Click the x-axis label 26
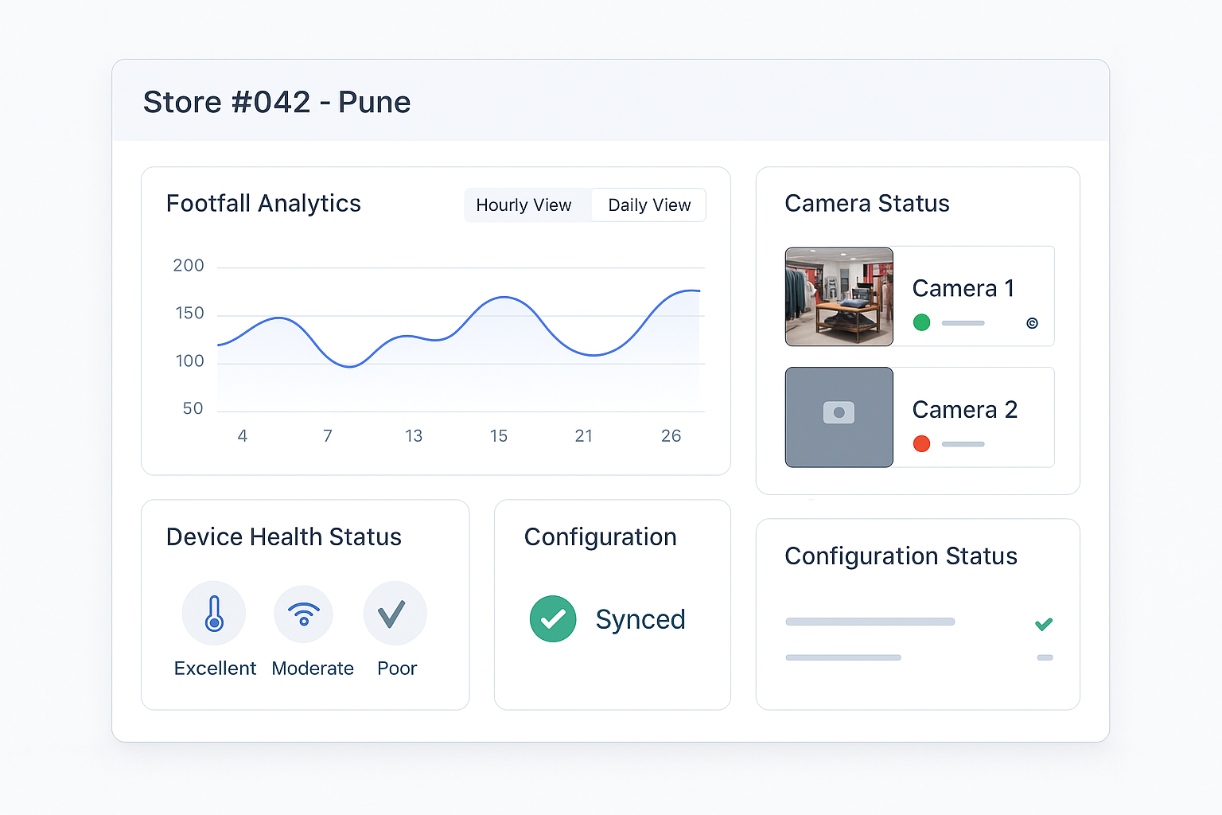Image resolution: width=1222 pixels, height=815 pixels. tap(671, 436)
